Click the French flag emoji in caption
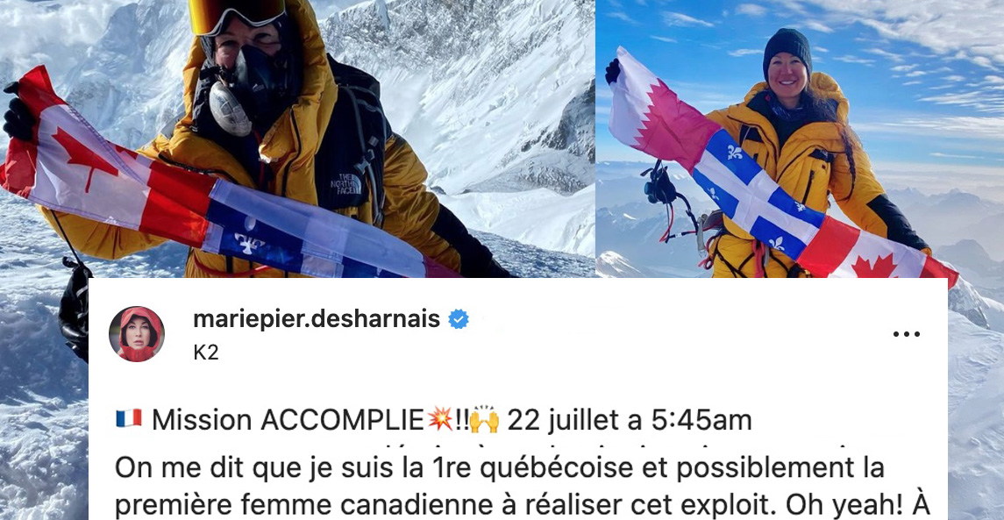Viewport: 1004px width, 520px height. coord(128,419)
